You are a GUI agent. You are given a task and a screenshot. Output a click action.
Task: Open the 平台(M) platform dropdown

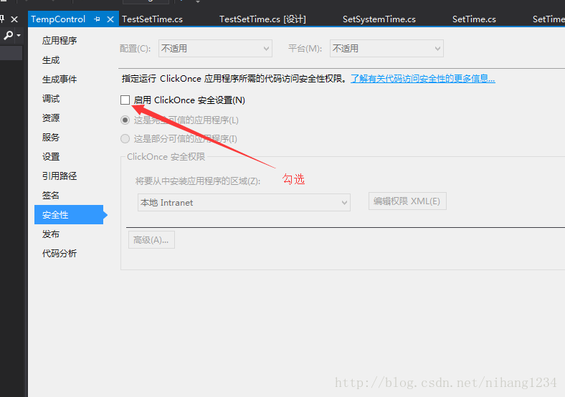386,49
